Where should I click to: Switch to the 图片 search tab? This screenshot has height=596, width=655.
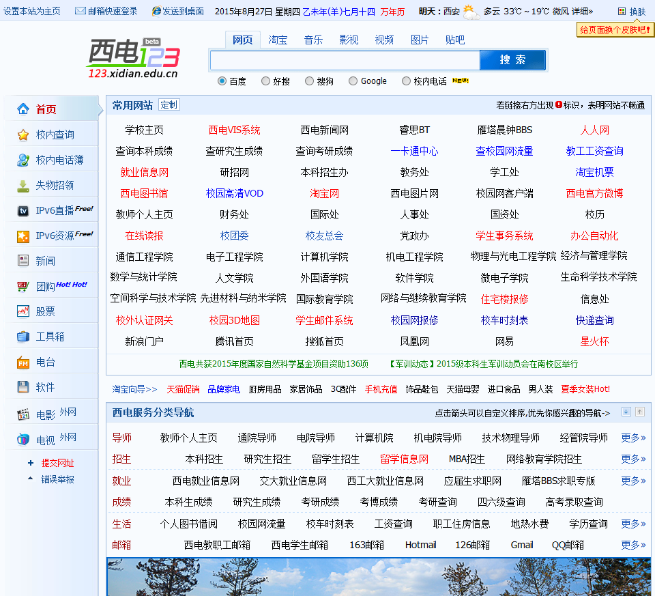coord(420,40)
